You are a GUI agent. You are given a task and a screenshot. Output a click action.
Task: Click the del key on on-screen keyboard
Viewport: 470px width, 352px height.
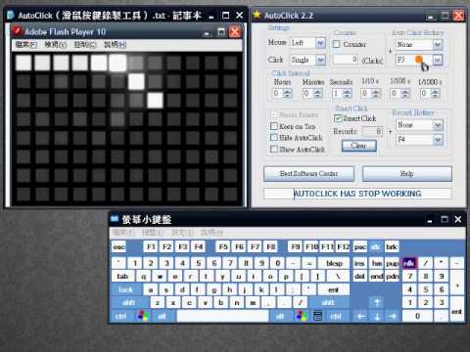(x=359, y=277)
